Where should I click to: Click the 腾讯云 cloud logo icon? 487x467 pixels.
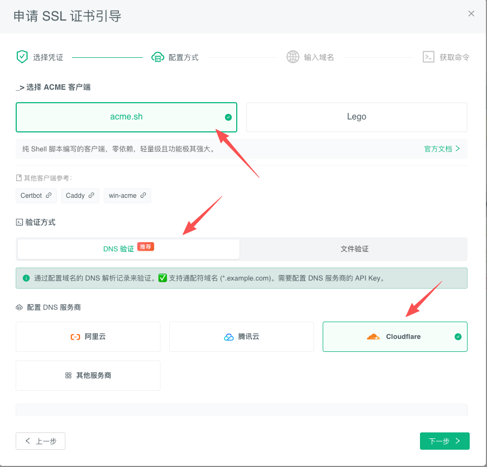229,337
